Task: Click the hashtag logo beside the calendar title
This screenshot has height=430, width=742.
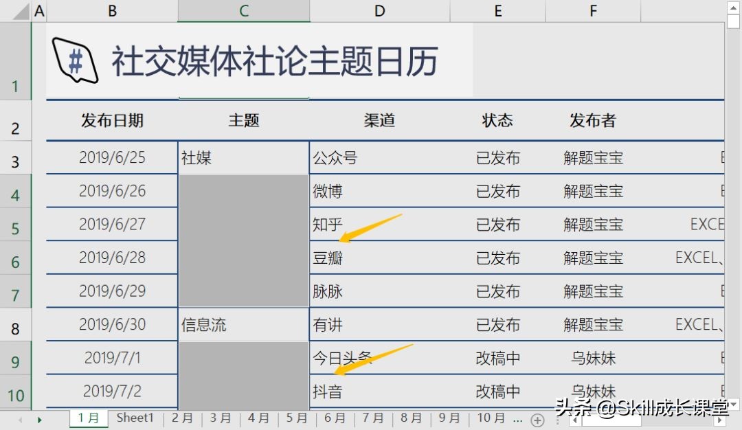Action: 76,60
